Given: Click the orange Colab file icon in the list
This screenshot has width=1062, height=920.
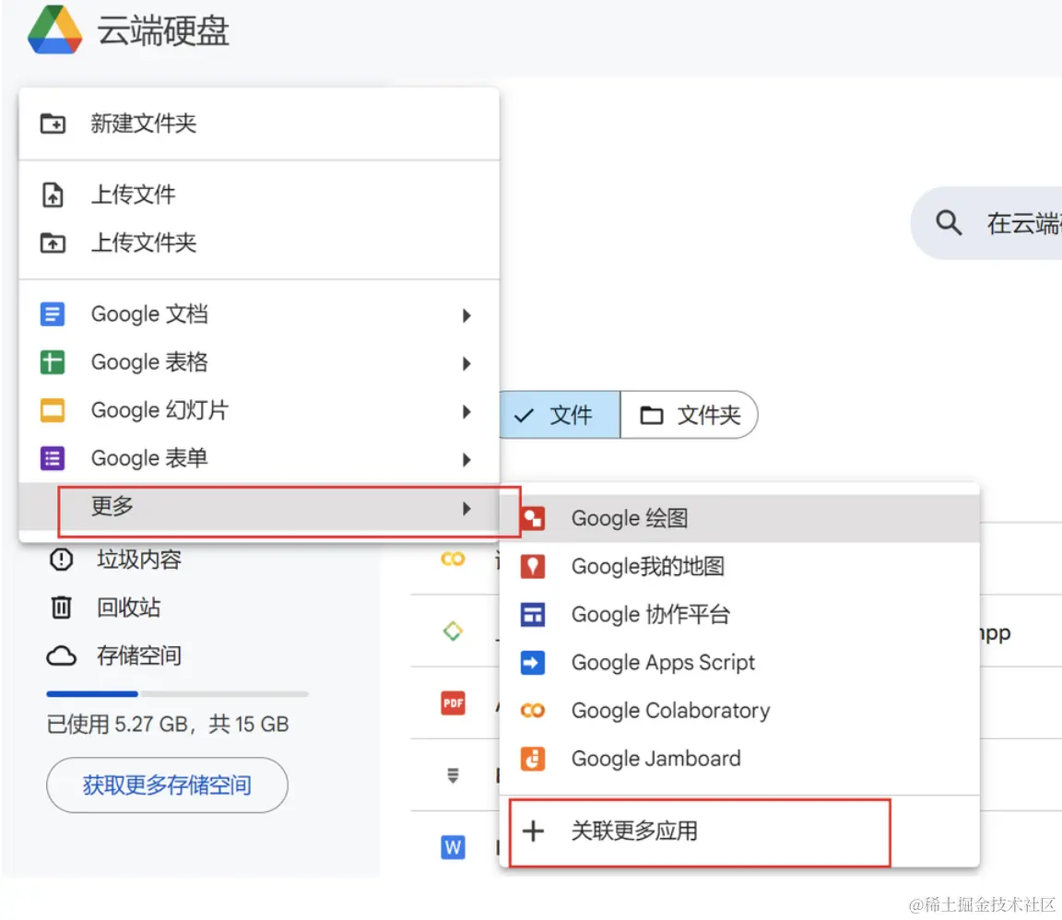Looking at the screenshot, I should click(454, 559).
